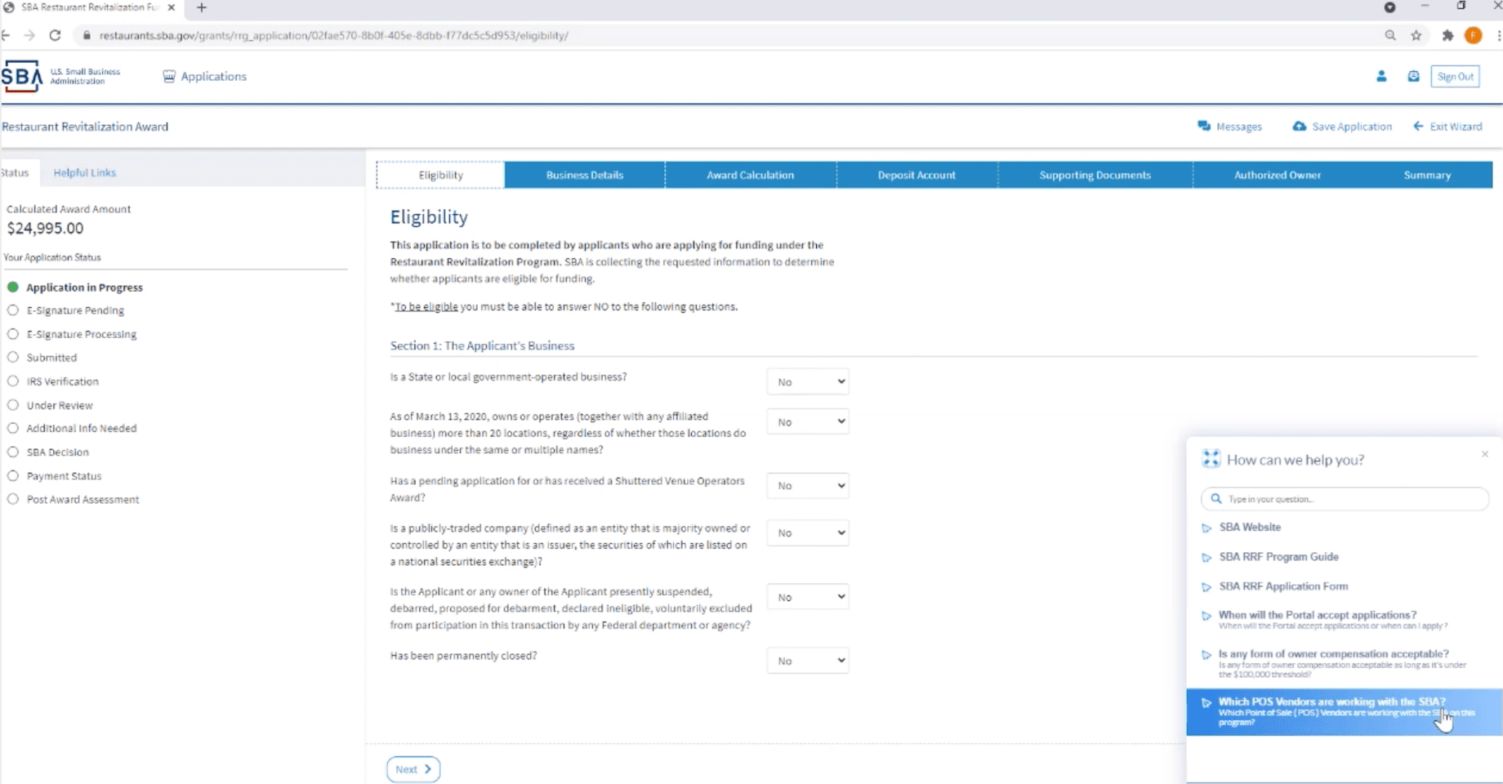1503x784 pixels.
Task: Click the arrow icon beside SBA RRF Program Guide
Action: [x=1206, y=558]
